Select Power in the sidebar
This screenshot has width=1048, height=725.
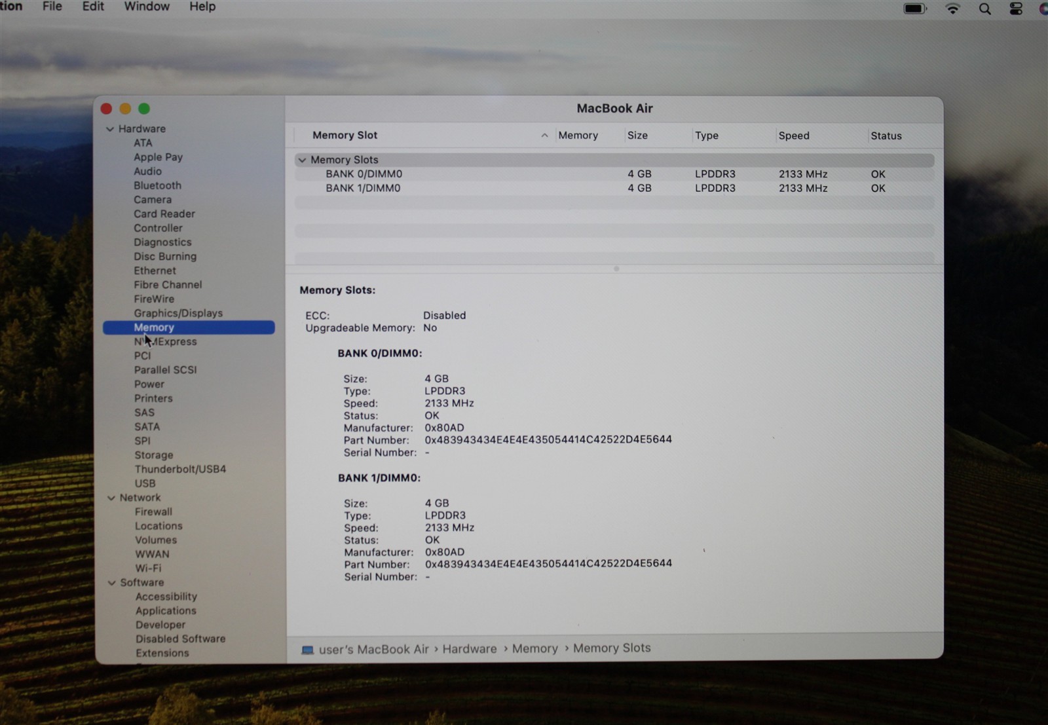tap(149, 384)
